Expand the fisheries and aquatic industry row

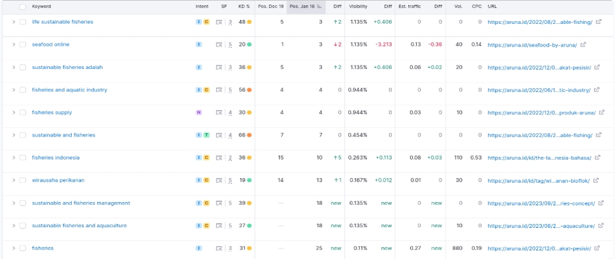pos(14,90)
